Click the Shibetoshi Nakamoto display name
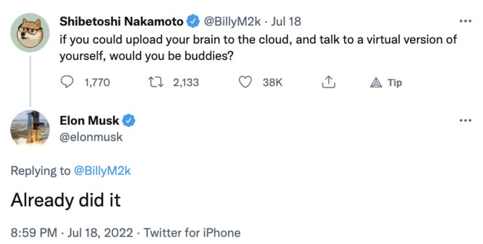This screenshot has width=483, height=244. 121,22
